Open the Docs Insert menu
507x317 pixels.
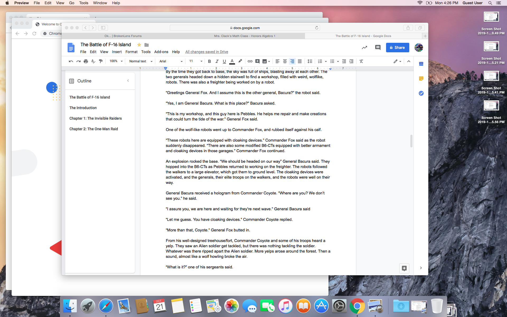(117, 52)
